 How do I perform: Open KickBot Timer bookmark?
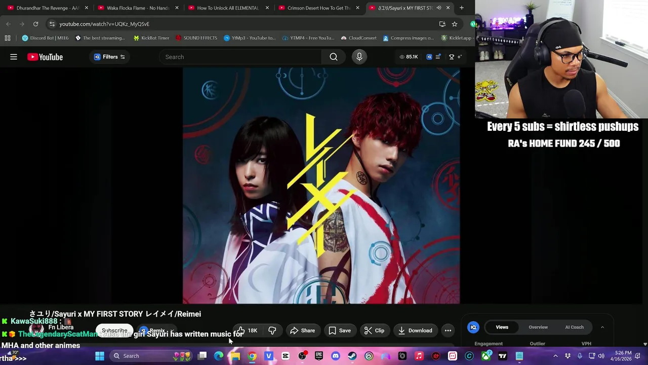coord(151,38)
